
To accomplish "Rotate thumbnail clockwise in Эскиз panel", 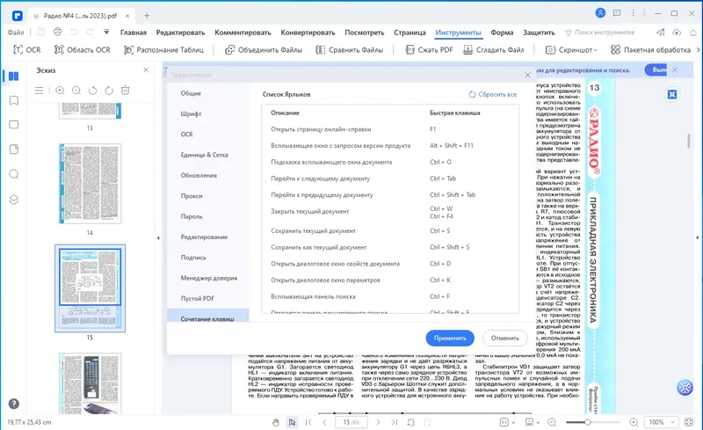I will coord(109,91).
